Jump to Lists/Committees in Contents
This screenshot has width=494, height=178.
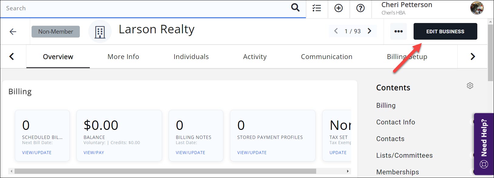[404, 155]
